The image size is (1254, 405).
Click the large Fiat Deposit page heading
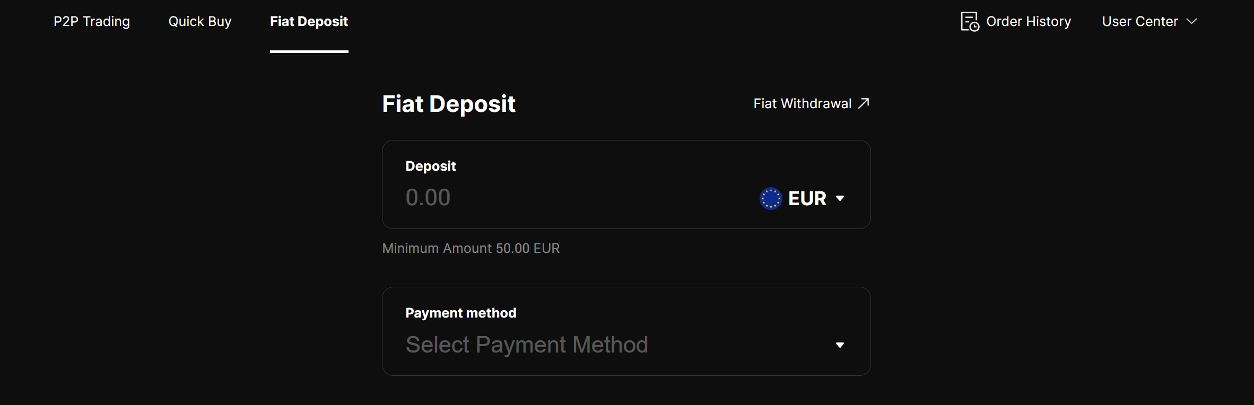(449, 104)
